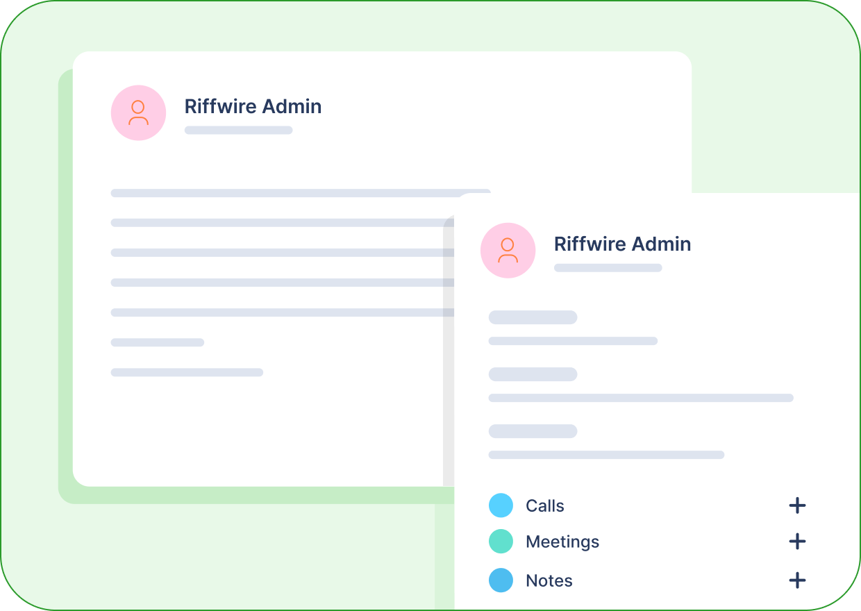Click subtitle placeholder under back card name
The width and height of the screenshot is (861, 611).
238,130
